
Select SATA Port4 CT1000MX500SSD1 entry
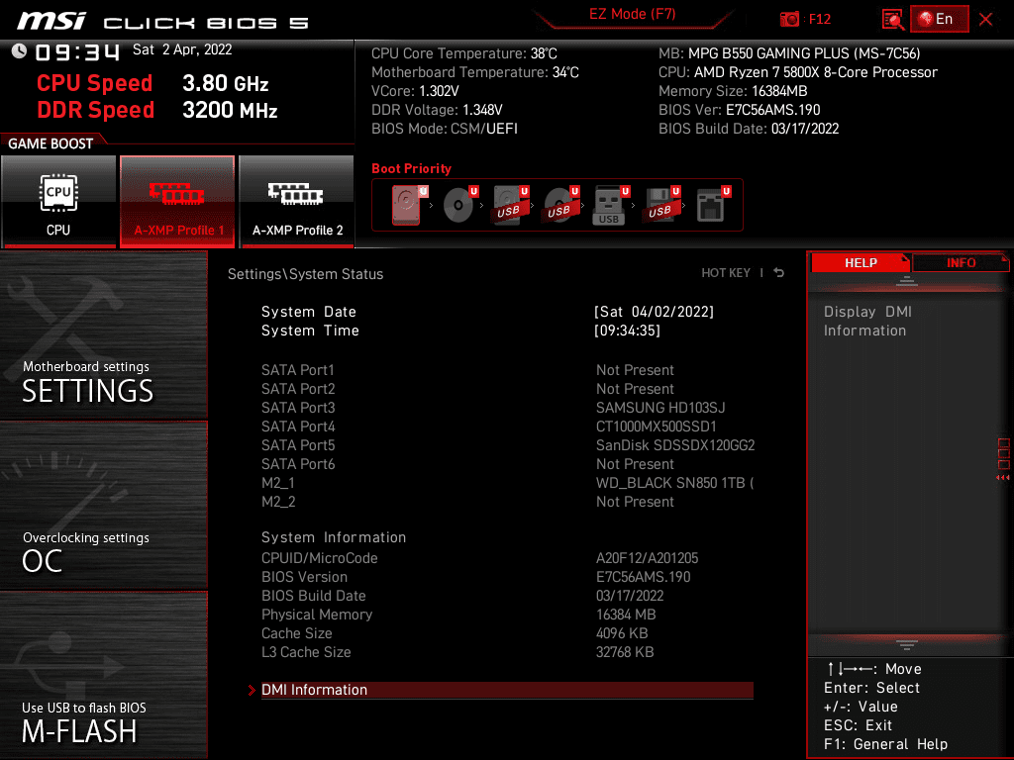click(507, 427)
